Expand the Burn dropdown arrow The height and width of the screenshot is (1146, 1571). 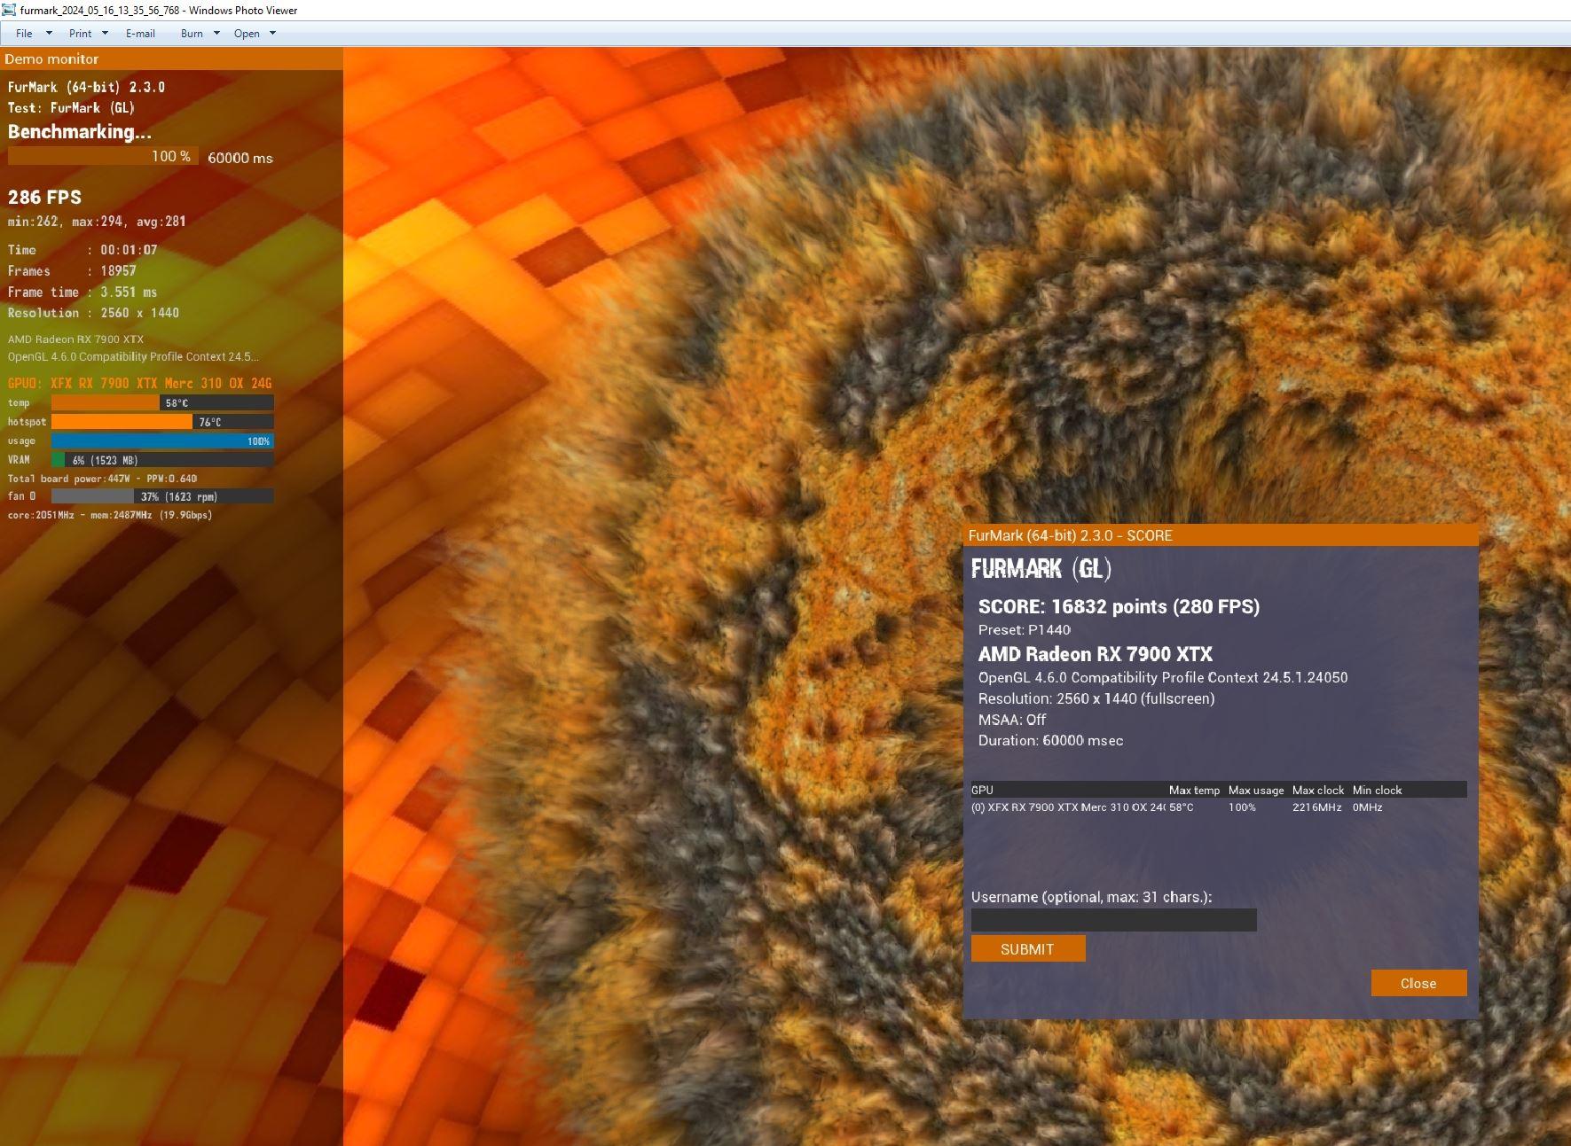[216, 34]
